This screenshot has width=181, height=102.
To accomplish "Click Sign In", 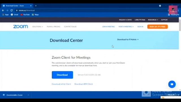I will [140, 27].
